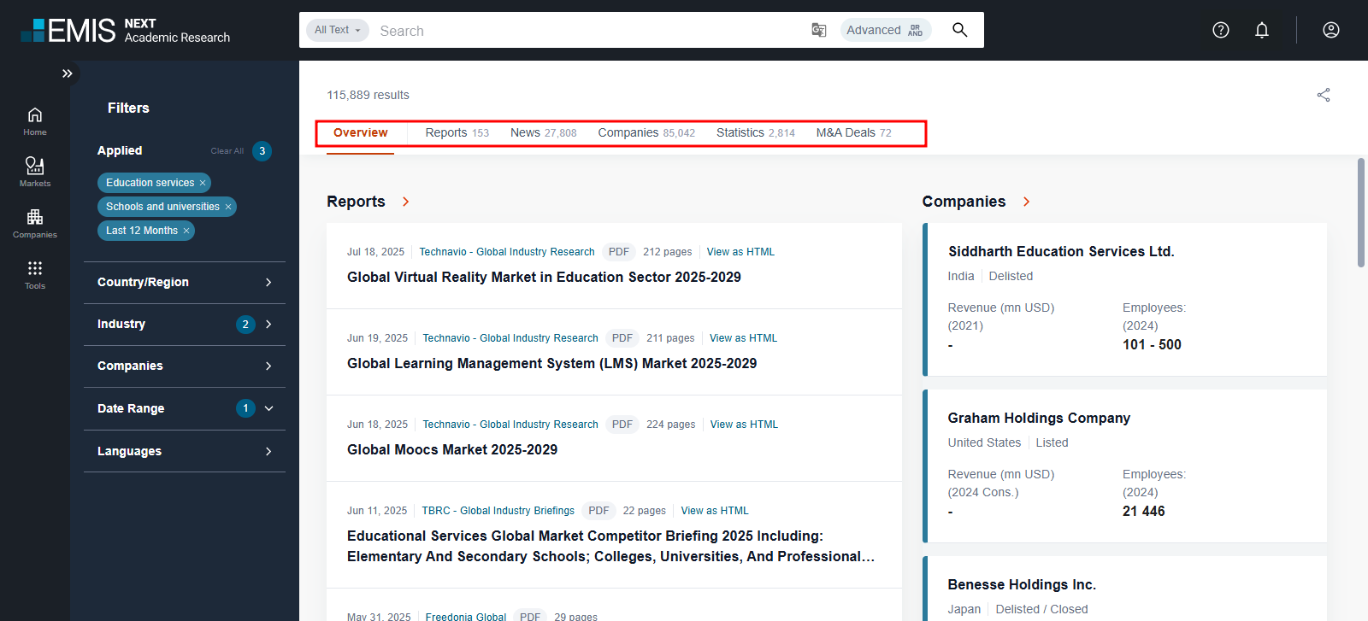1368x621 pixels.
Task: Open View as HTML for Moocs report
Action: click(744, 425)
